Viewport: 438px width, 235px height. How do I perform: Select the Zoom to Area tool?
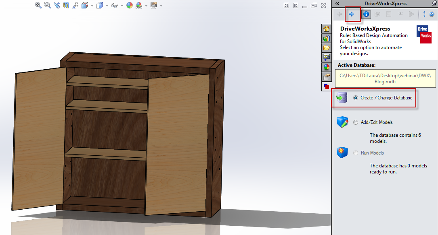[48, 5]
